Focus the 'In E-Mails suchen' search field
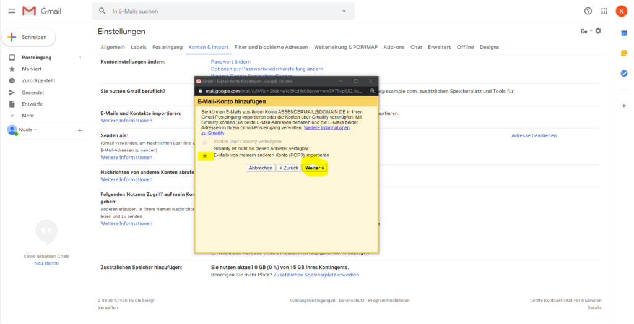The width and height of the screenshot is (634, 324). [x=222, y=11]
